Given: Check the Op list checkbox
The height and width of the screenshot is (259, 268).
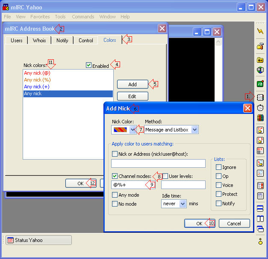Looking at the screenshot, I should point(218,176).
